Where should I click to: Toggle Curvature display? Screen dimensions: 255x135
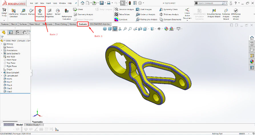tap(121, 19)
